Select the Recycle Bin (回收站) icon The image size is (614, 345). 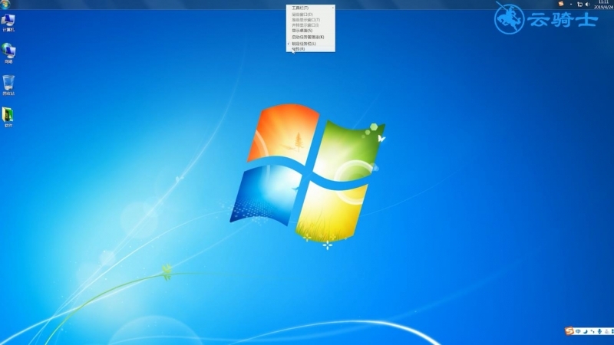coord(8,85)
